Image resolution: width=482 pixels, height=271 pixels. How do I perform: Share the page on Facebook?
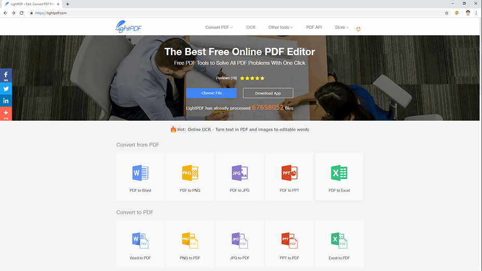6,75
